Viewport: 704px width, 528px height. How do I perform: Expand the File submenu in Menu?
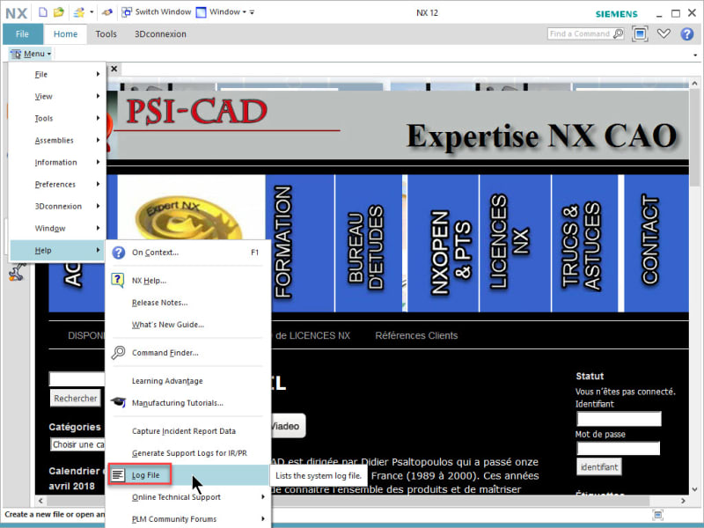[57, 74]
